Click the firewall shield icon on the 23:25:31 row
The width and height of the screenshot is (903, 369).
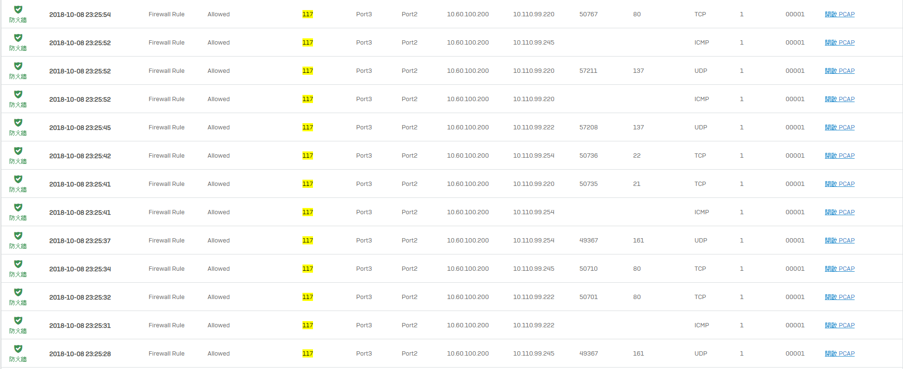18,320
